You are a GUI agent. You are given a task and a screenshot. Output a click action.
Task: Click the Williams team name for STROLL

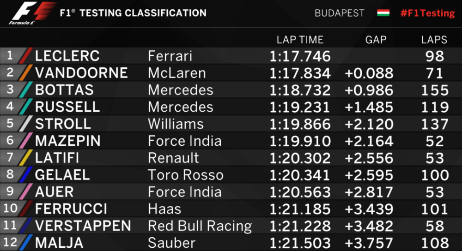(x=176, y=124)
